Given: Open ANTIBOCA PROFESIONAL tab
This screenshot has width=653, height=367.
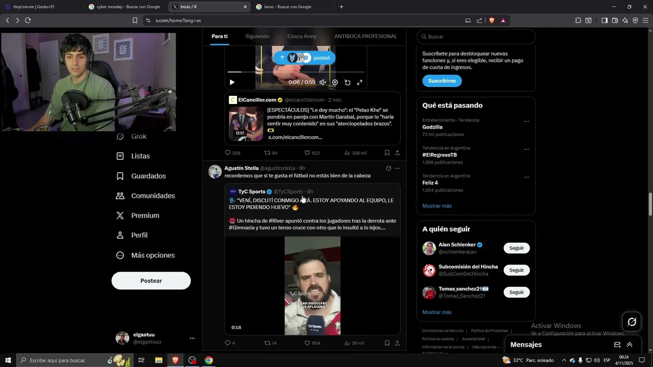Looking at the screenshot, I should tap(365, 36).
